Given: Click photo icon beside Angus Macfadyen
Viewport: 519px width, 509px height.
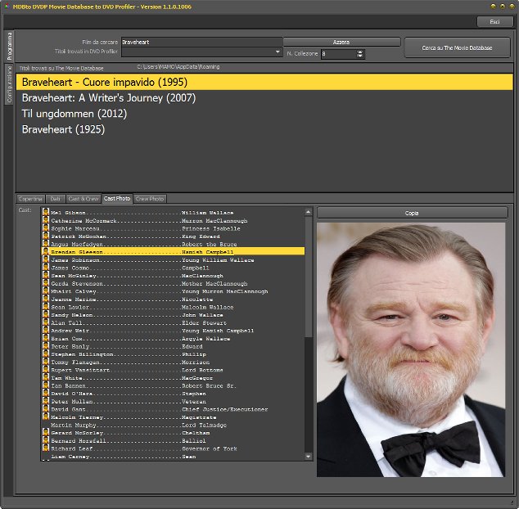Looking at the screenshot, I should click(46, 244).
